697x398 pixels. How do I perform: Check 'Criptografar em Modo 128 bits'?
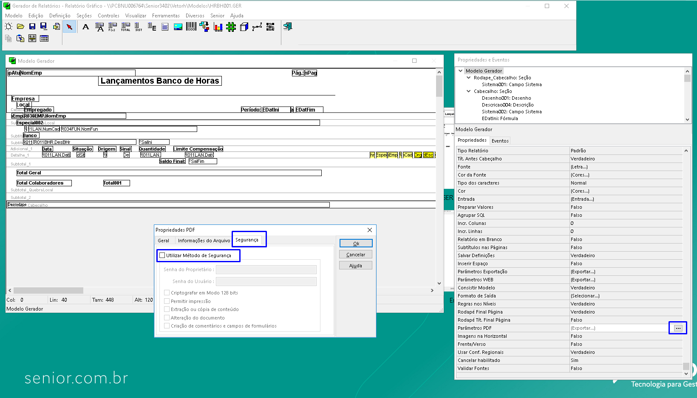point(167,293)
